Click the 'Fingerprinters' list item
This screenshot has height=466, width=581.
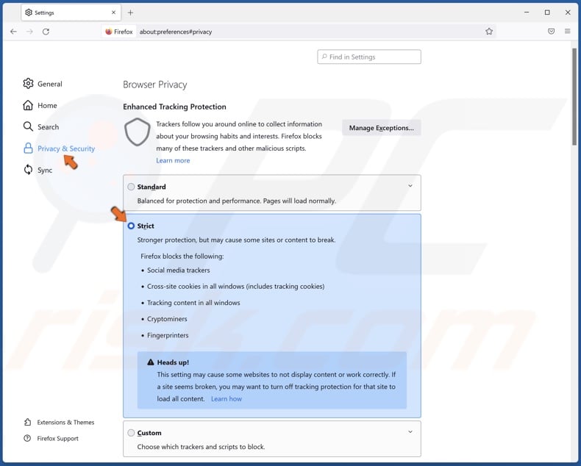[168, 335]
